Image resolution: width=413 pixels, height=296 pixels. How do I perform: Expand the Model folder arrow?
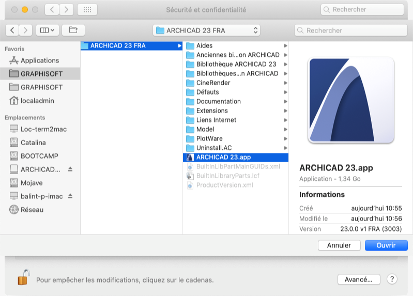(285, 129)
